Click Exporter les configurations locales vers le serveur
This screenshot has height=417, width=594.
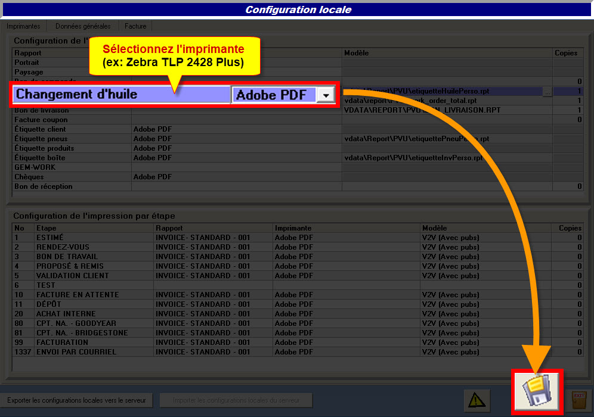point(77,400)
